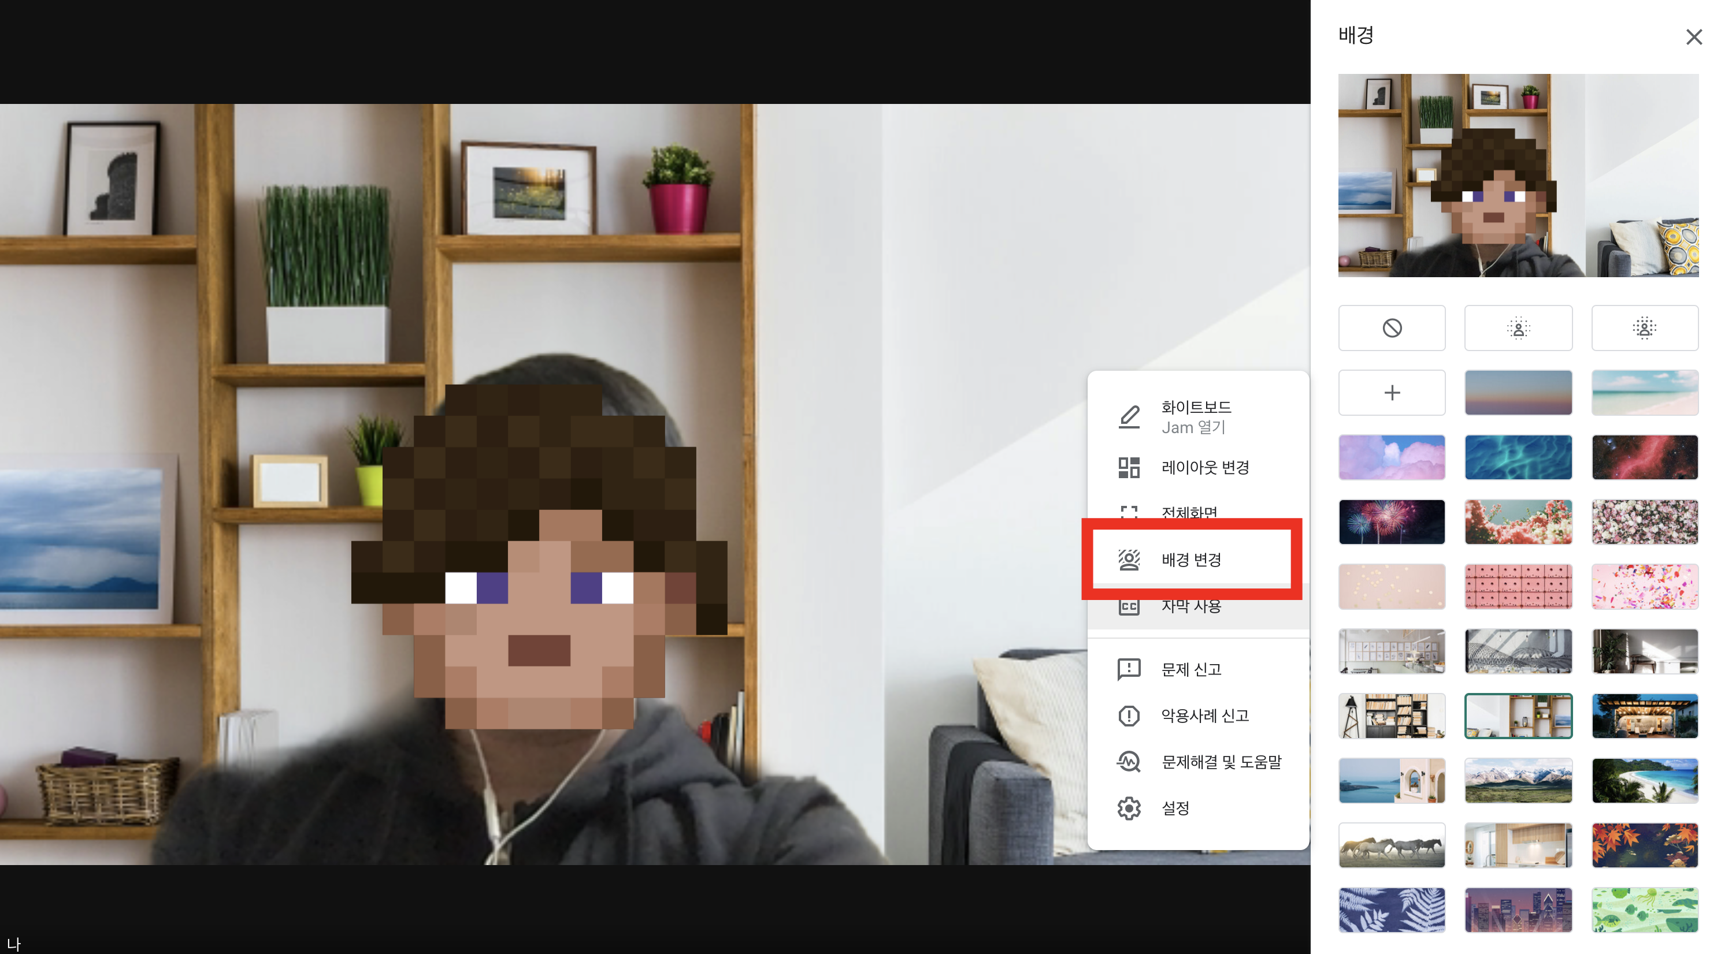Open 문제 신고 feedback option
Viewport: 1721px width, 954px height.
tap(1191, 669)
